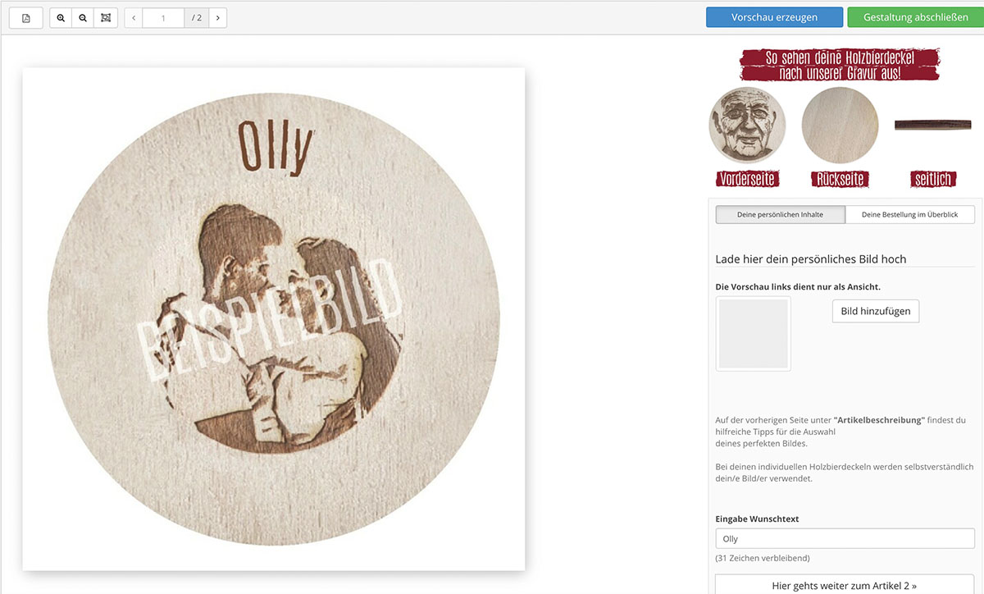Click Bild hinzufügen
The width and height of the screenshot is (984, 594).
point(876,312)
